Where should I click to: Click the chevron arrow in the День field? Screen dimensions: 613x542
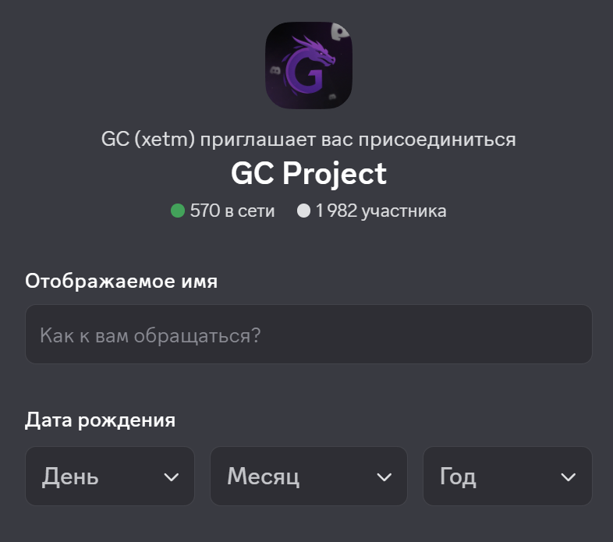pos(172,476)
